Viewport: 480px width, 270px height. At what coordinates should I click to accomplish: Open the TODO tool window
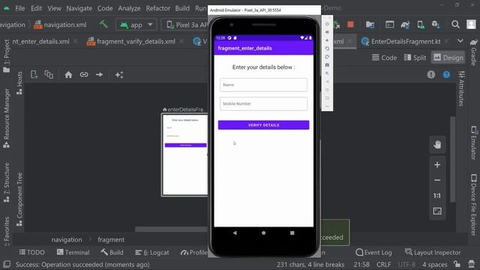31,252
